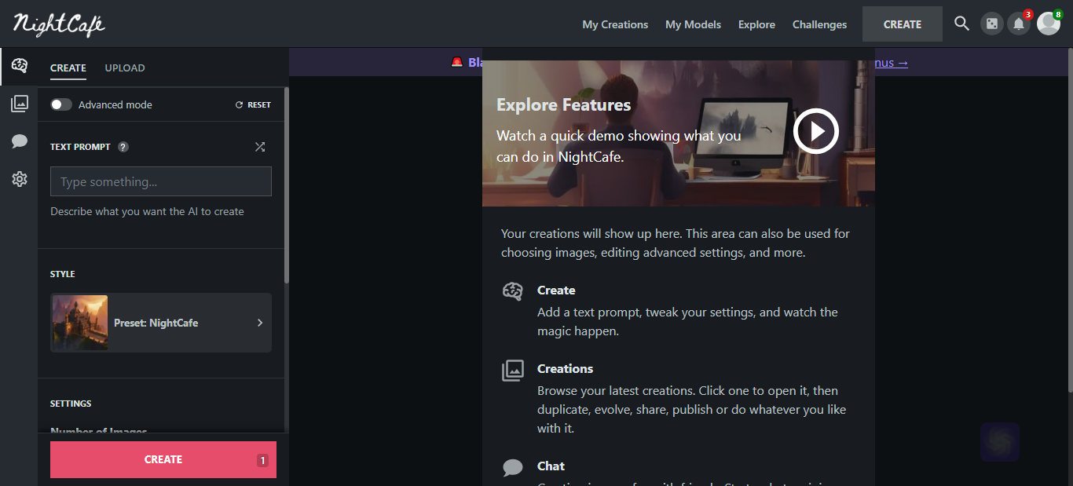The image size is (1073, 486).
Task: Click "Describe what you want the AI to create"
Action: point(147,211)
